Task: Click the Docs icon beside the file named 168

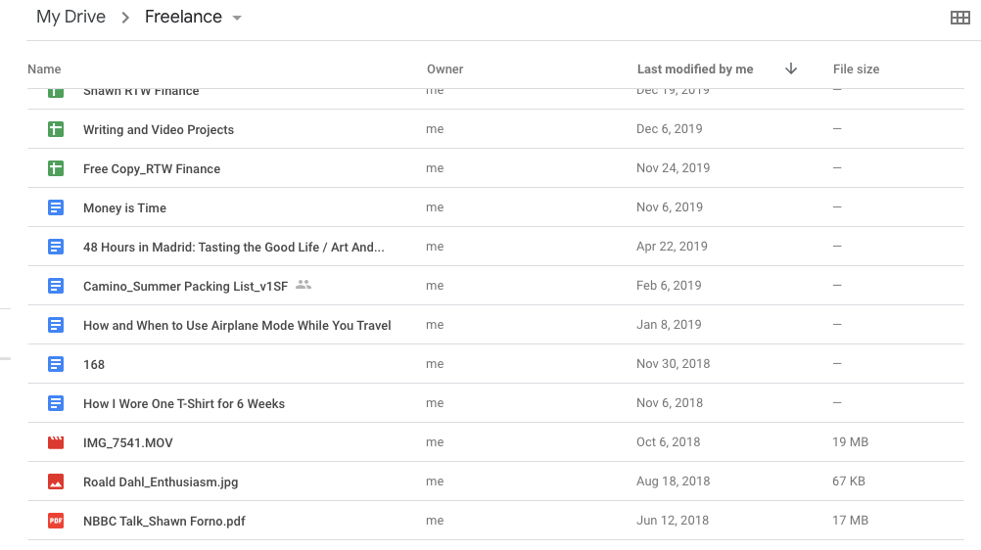Action: tap(56, 364)
